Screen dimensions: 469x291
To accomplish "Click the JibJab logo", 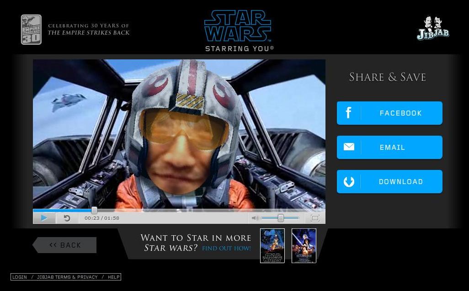I will 433,28.
